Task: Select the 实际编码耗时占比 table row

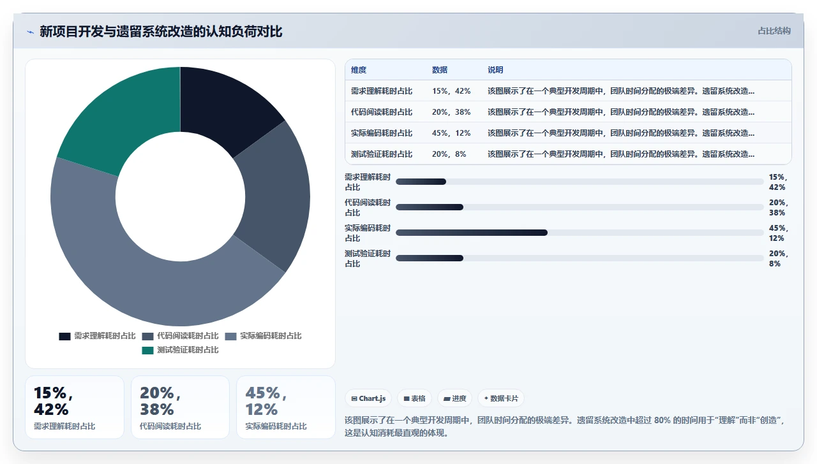Action: [x=568, y=133]
